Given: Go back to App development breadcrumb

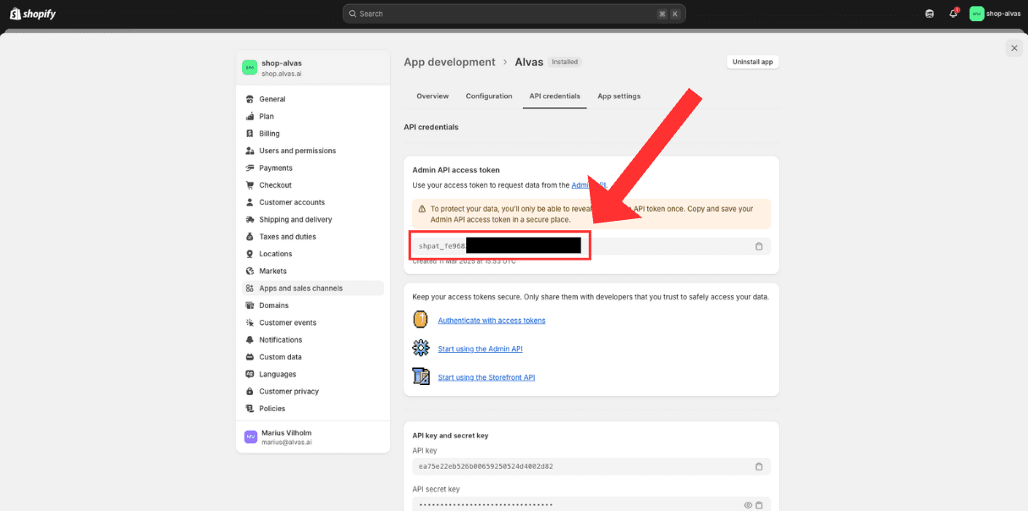Looking at the screenshot, I should tap(449, 62).
